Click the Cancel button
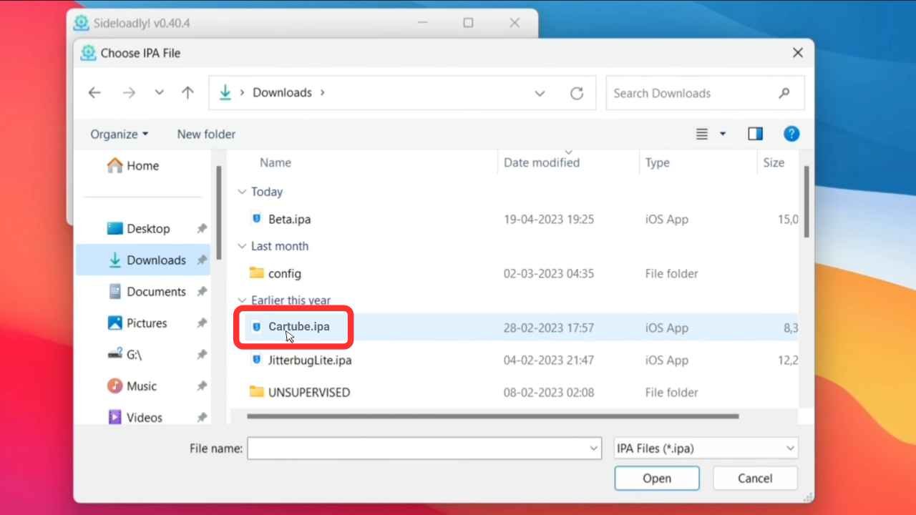This screenshot has height=515, width=916. pos(755,479)
